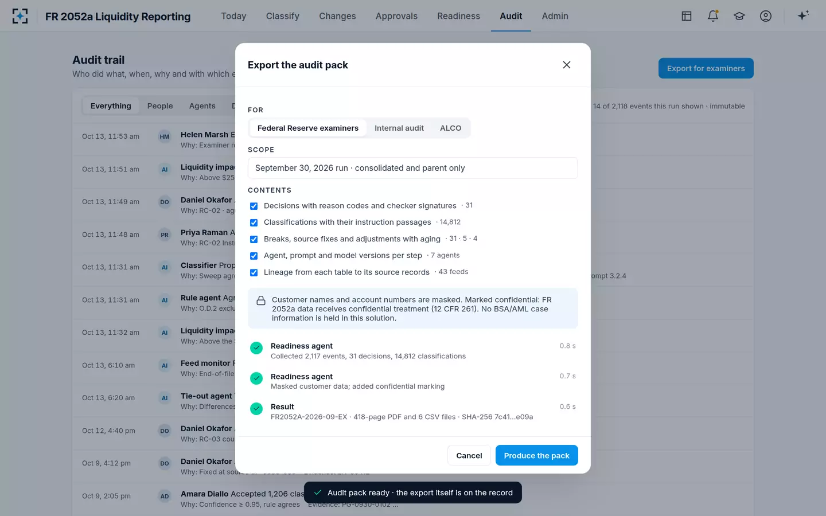Uncheck Agent, prompt and model versions checkbox
The width and height of the screenshot is (826, 516).
pos(254,256)
